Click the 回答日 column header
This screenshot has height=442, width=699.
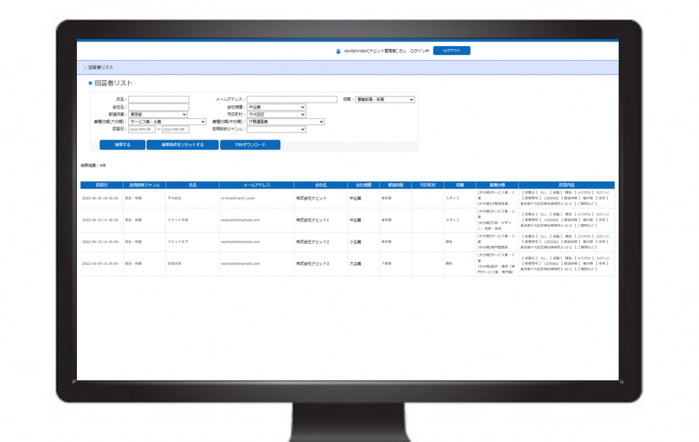[101, 185]
